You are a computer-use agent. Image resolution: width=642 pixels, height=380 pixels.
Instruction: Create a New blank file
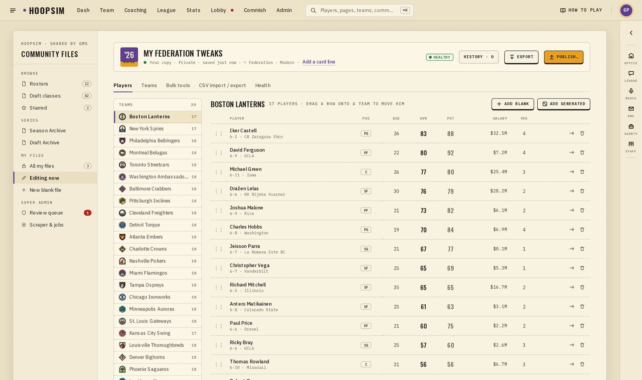click(x=56, y=190)
